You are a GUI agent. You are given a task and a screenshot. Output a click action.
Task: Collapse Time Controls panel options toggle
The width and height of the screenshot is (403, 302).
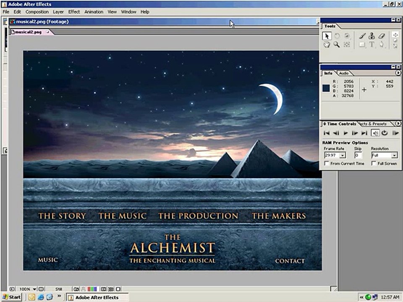tap(324, 124)
